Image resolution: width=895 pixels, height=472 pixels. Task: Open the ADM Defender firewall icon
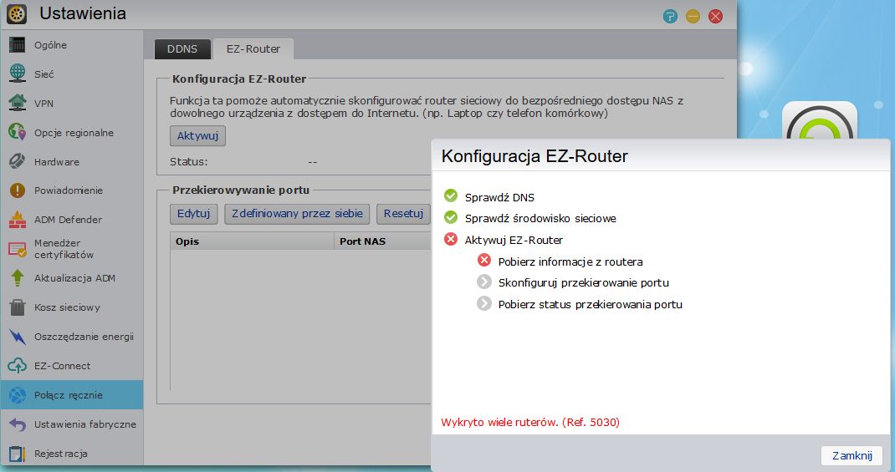(x=17, y=220)
